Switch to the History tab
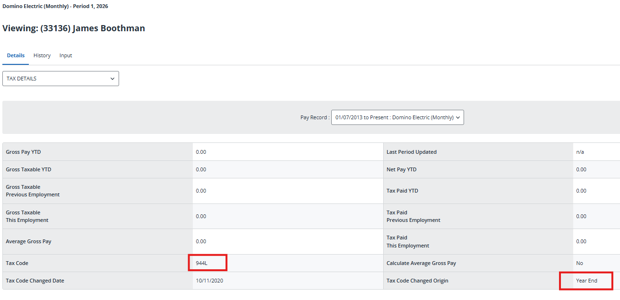Screen dimensions: 620x300 click(42, 55)
